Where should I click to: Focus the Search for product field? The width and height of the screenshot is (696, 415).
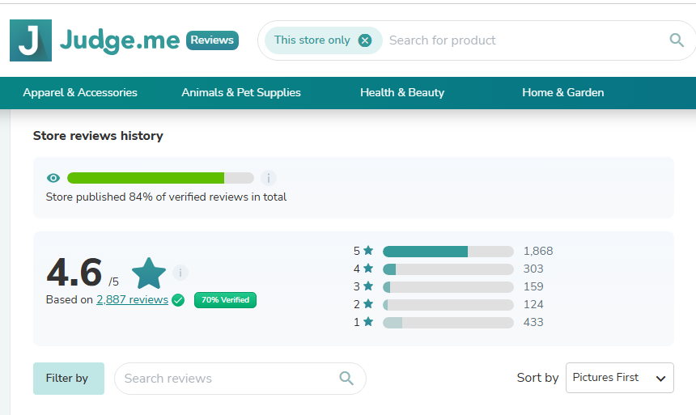tap(518, 40)
